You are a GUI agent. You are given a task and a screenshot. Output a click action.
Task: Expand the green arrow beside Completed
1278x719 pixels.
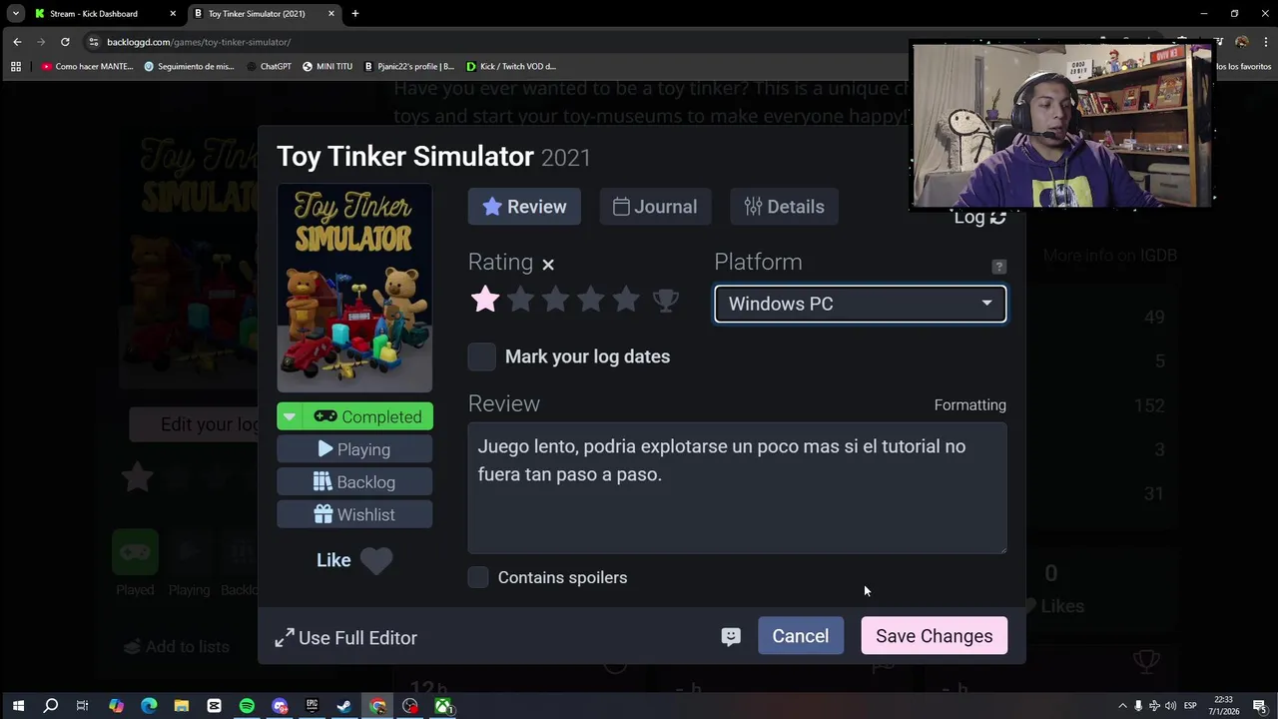289,416
